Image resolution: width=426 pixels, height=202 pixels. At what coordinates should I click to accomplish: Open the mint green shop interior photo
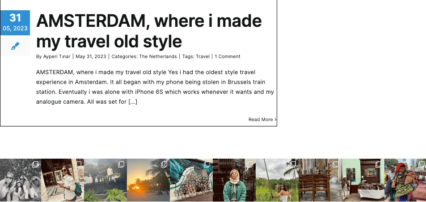(x=363, y=180)
